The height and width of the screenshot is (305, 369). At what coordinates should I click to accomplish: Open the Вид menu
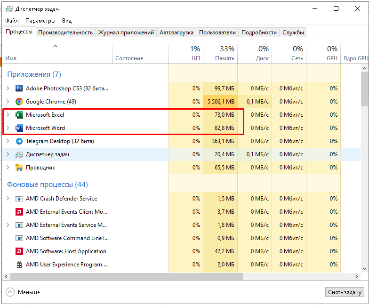[67, 21]
